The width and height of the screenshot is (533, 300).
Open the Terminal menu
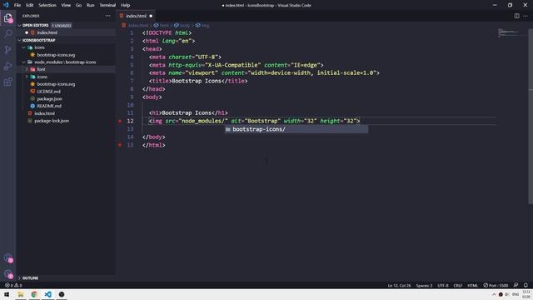click(x=107, y=5)
